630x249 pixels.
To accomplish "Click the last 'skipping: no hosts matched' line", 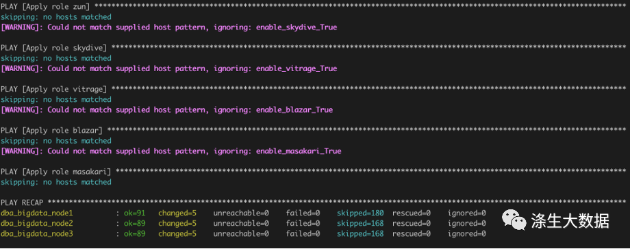I will [x=56, y=182].
